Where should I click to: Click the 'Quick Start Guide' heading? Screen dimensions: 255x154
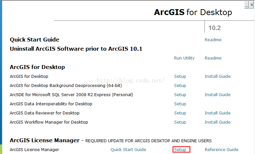click(35, 40)
